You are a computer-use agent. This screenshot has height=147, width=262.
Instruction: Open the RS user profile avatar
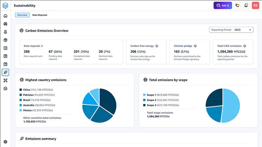(x=255, y=6)
